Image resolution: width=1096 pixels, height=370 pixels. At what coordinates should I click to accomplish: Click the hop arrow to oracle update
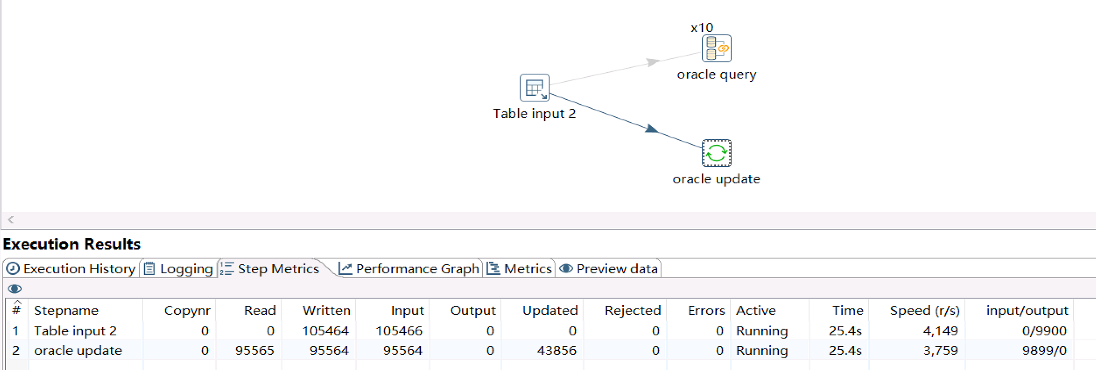pyautogui.click(x=651, y=129)
